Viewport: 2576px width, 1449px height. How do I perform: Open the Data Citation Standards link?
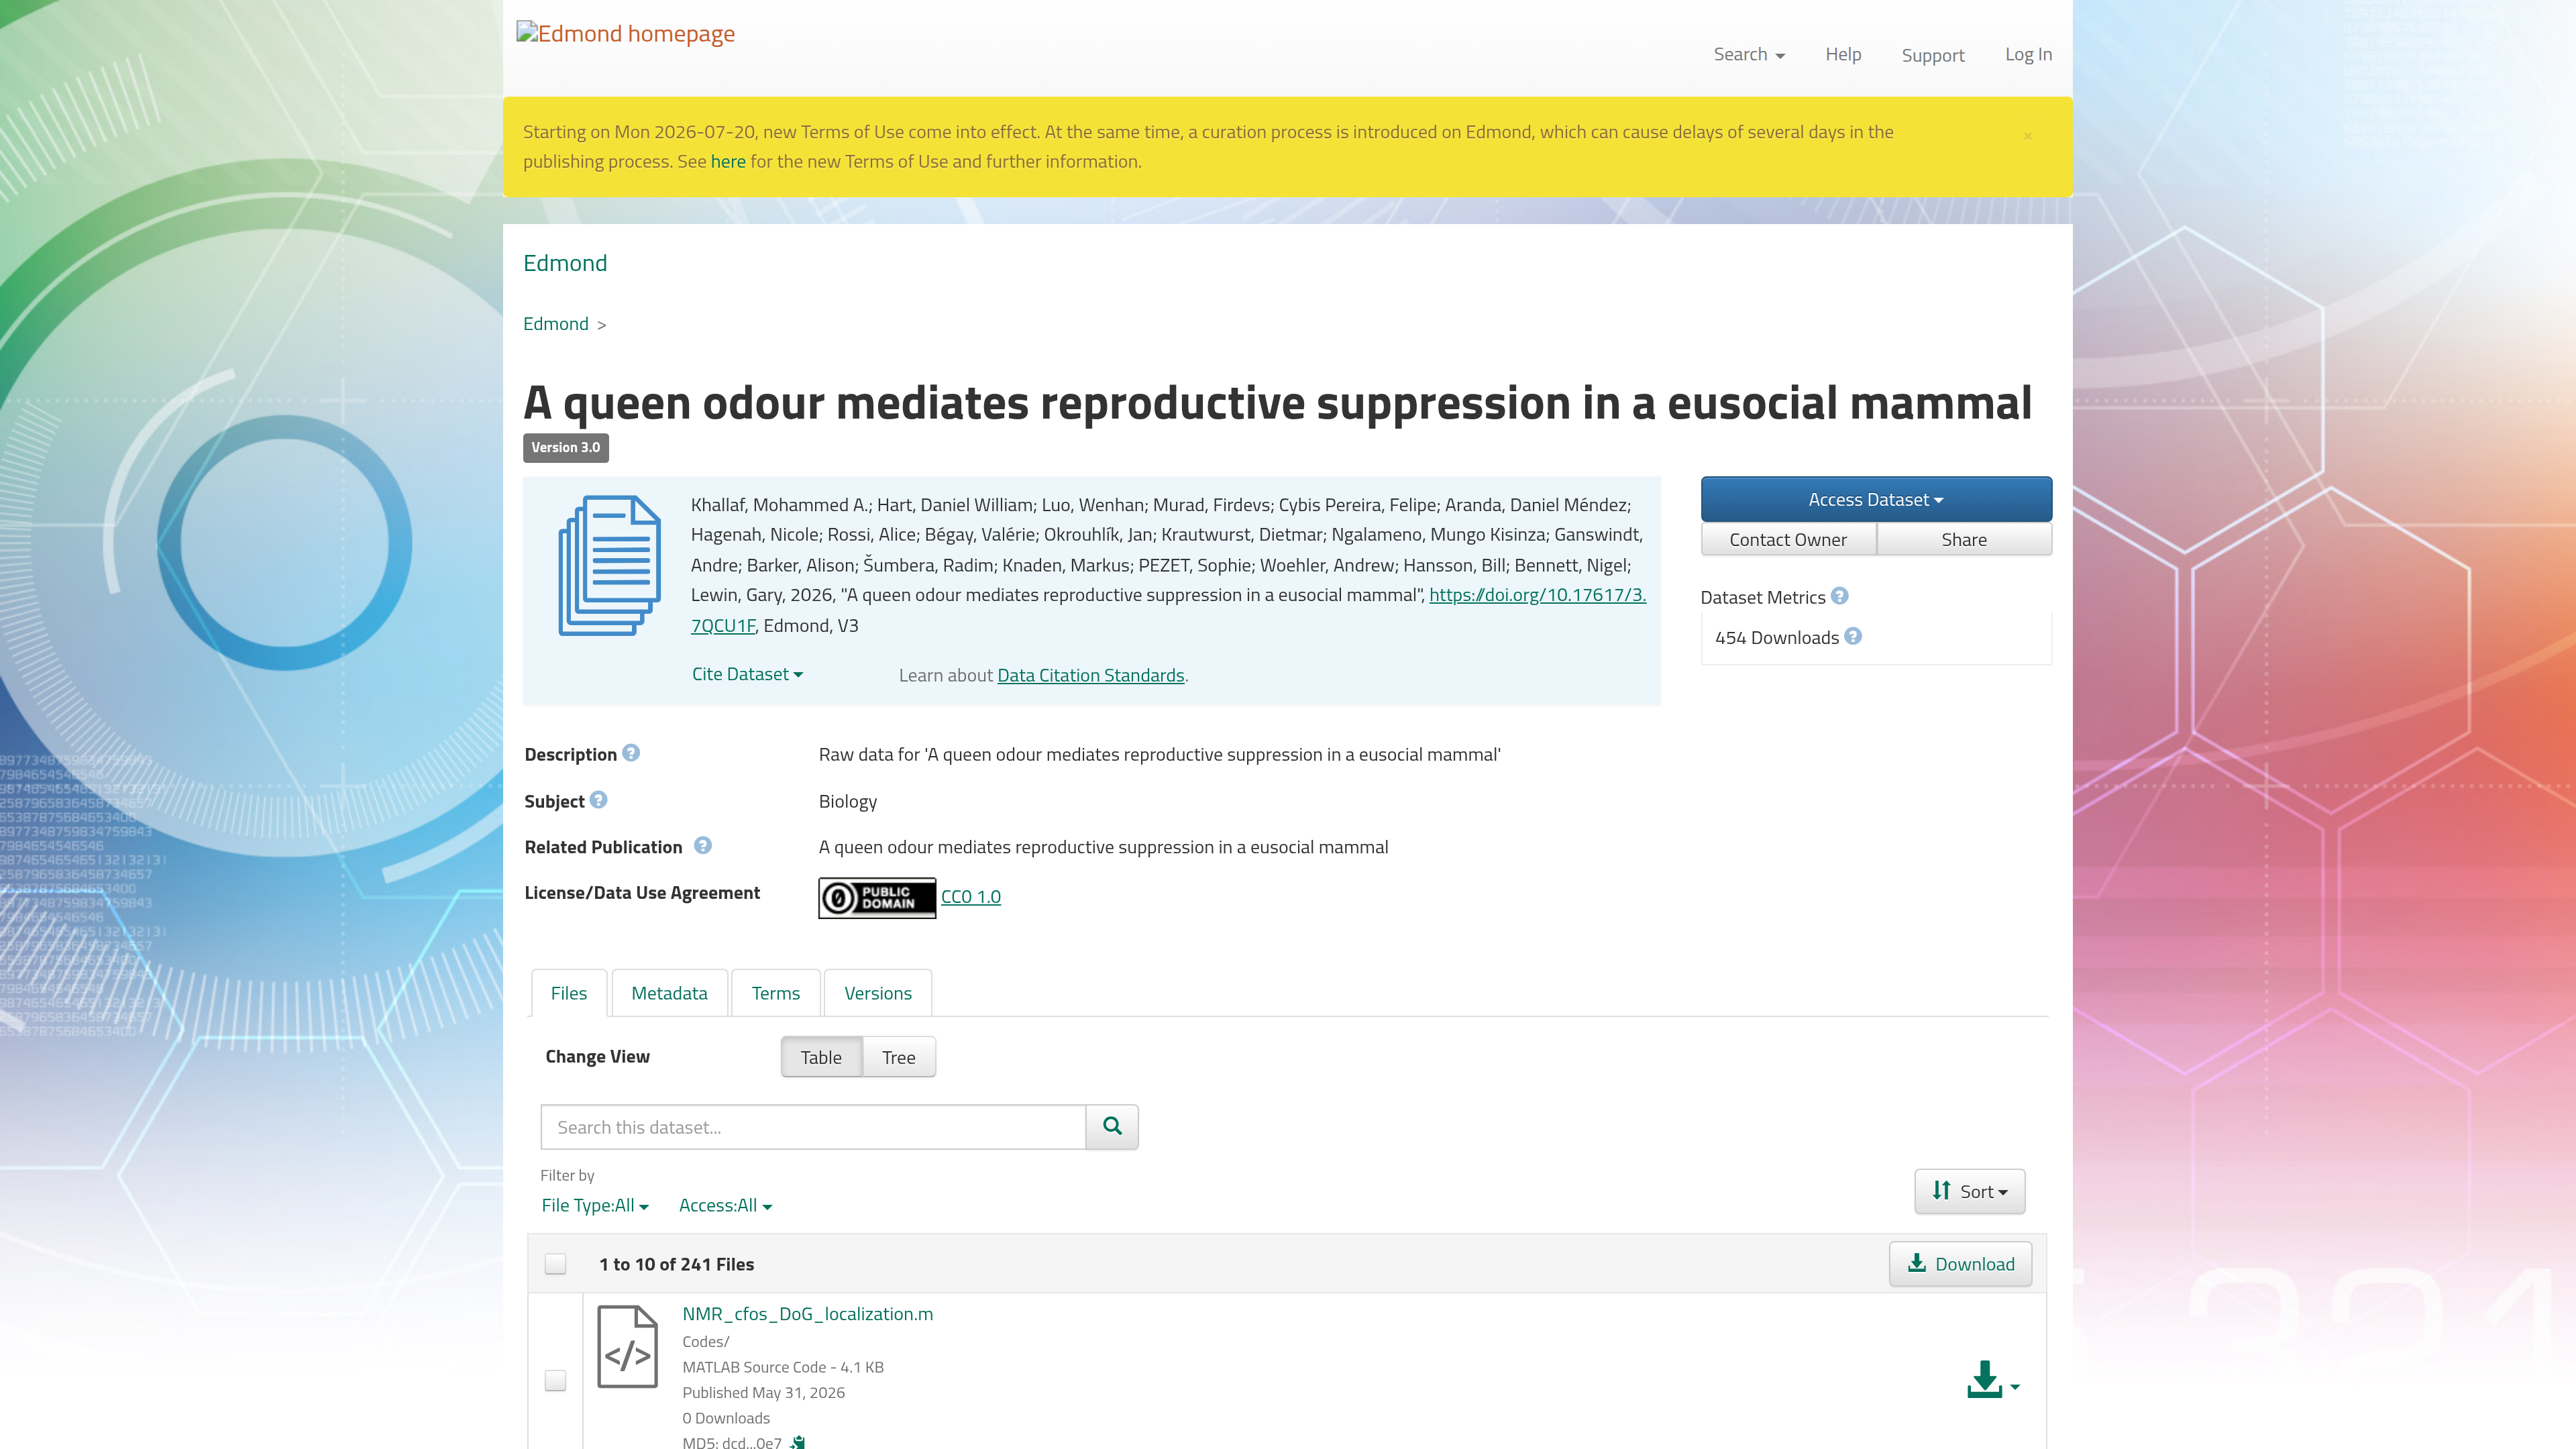[1090, 675]
